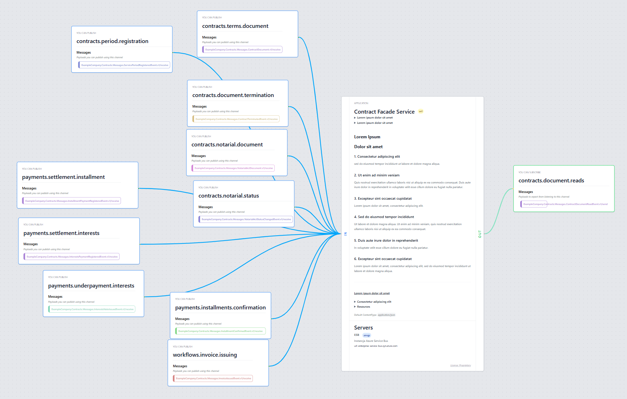Click the amqp protocol badge
Image resolution: width=627 pixels, height=399 pixels.
tap(367, 335)
